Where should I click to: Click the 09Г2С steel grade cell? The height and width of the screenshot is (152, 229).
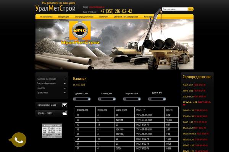pos(124,149)
